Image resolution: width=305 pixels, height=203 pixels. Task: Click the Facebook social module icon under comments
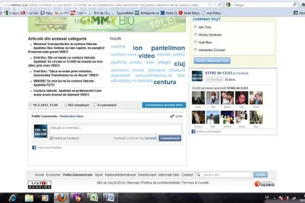pos(34,148)
